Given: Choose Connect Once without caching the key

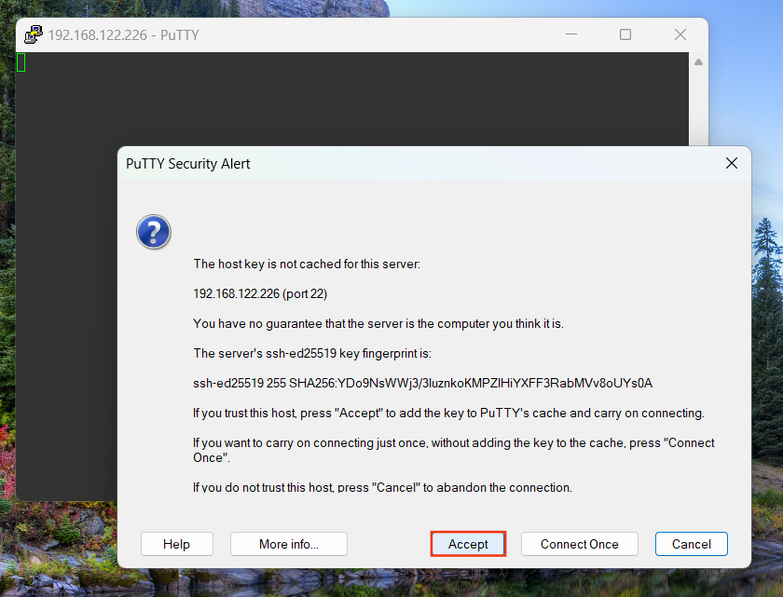Looking at the screenshot, I should (579, 544).
